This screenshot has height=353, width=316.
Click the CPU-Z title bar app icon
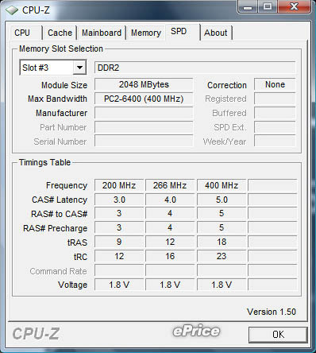(x=12, y=10)
